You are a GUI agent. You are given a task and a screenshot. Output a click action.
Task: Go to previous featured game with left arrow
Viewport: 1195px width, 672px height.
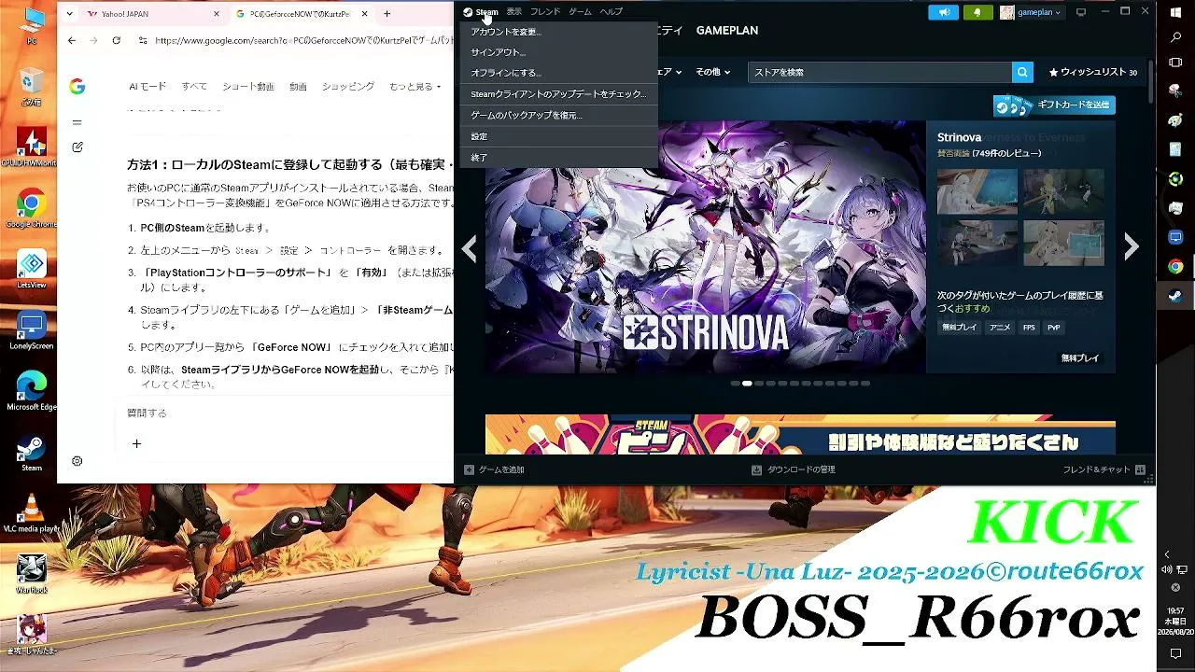(x=470, y=247)
